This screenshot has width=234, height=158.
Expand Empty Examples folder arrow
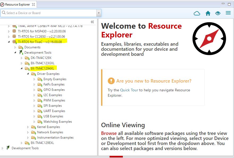point(34,79)
